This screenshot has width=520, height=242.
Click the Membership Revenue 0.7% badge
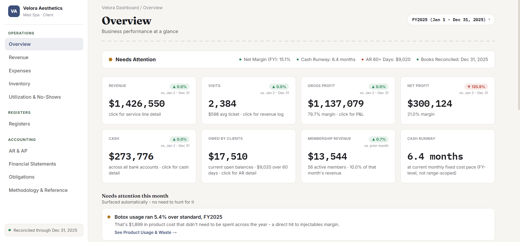pos(379,139)
